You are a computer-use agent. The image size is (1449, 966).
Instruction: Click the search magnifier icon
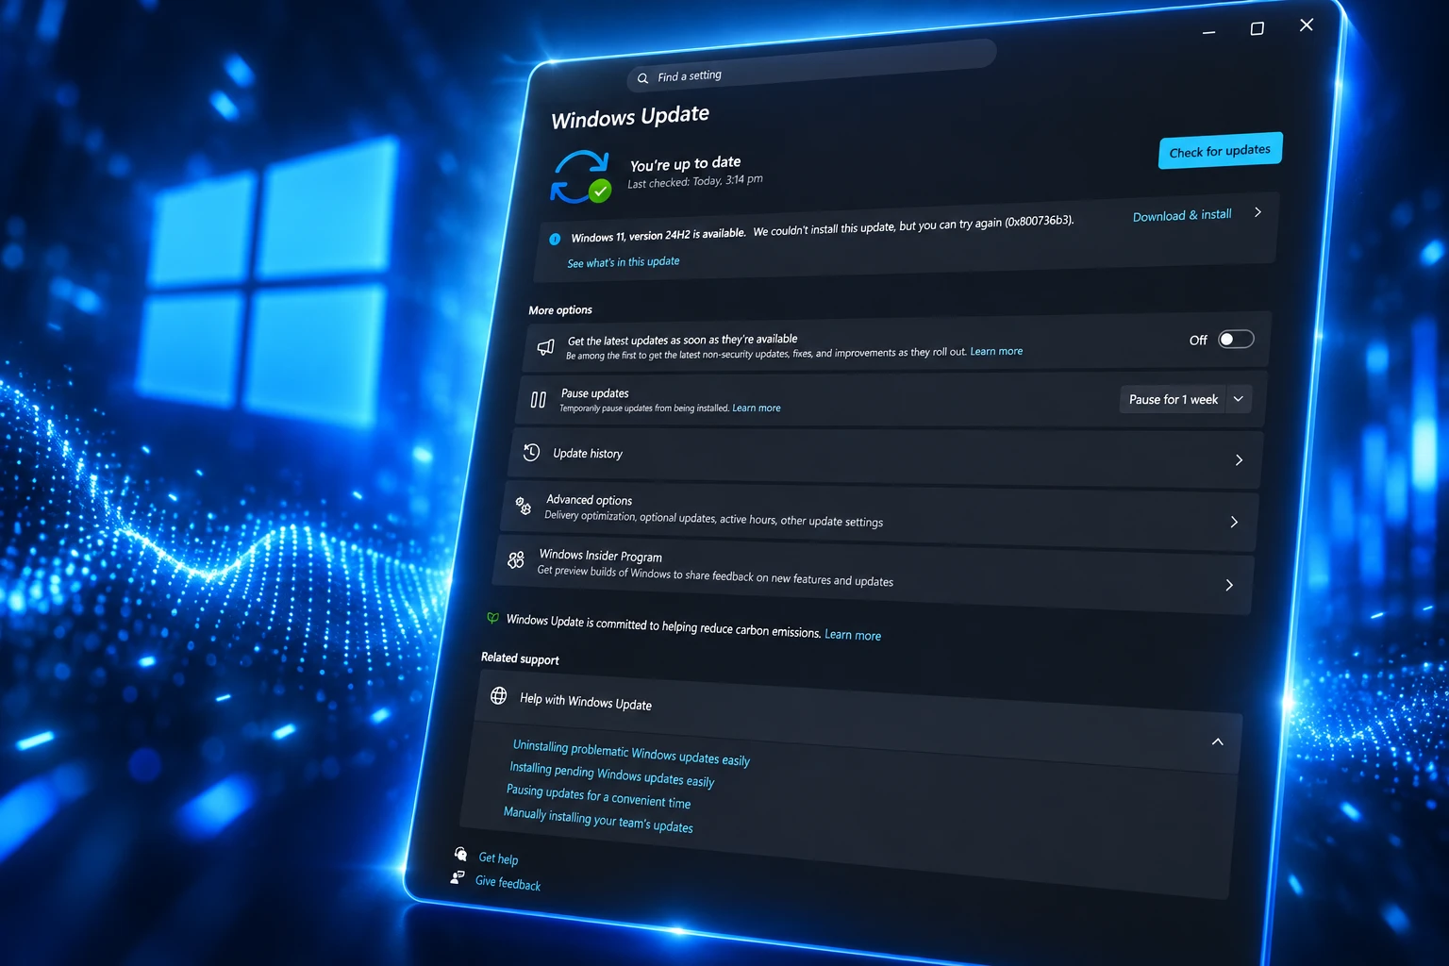pyautogui.click(x=642, y=78)
